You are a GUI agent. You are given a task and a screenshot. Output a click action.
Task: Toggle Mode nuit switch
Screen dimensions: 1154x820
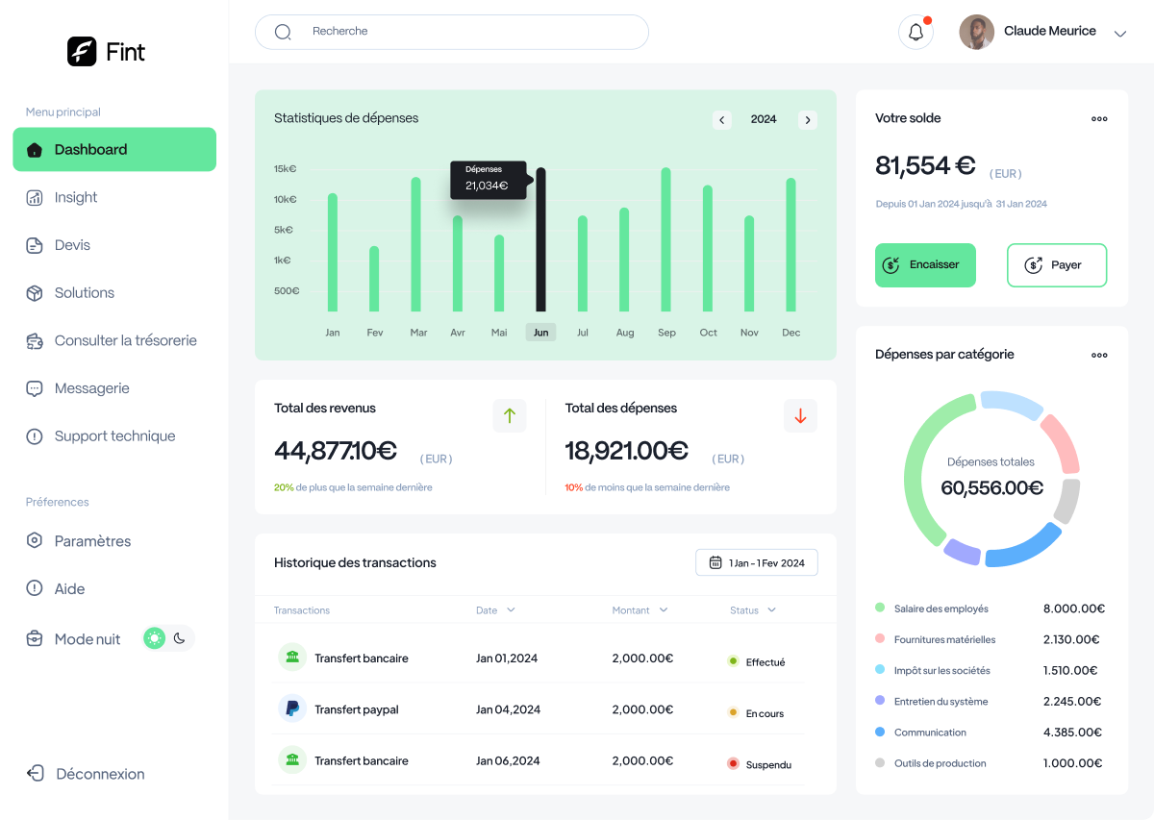tap(168, 637)
